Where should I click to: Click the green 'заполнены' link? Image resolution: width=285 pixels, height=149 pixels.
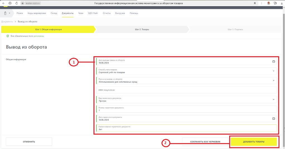(x=38, y=36)
